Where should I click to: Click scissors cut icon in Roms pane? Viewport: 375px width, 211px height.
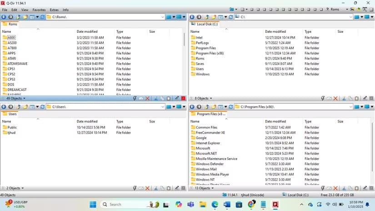click(x=155, y=98)
